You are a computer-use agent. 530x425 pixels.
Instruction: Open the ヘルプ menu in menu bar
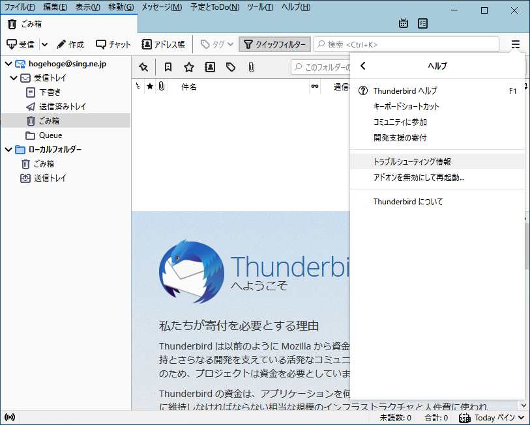pos(296,7)
